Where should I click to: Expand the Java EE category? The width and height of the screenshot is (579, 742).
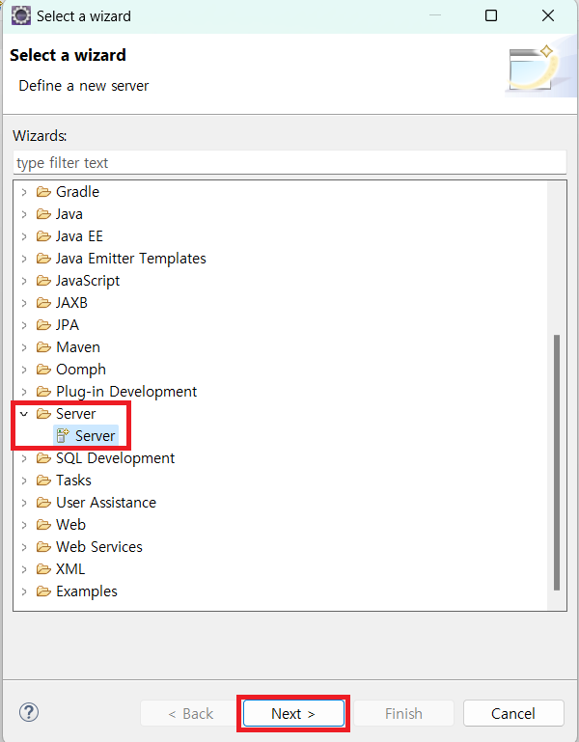[x=24, y=236]
